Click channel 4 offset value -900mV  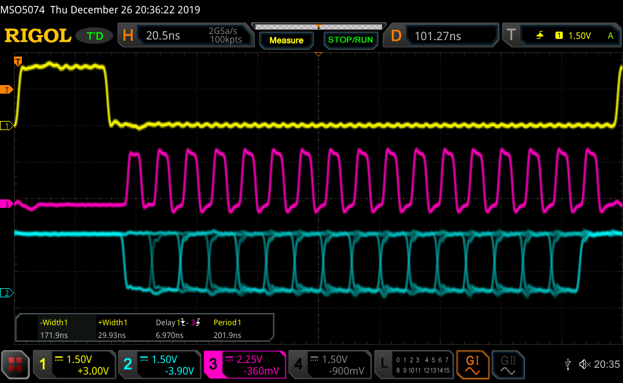[x=346, y=371]
